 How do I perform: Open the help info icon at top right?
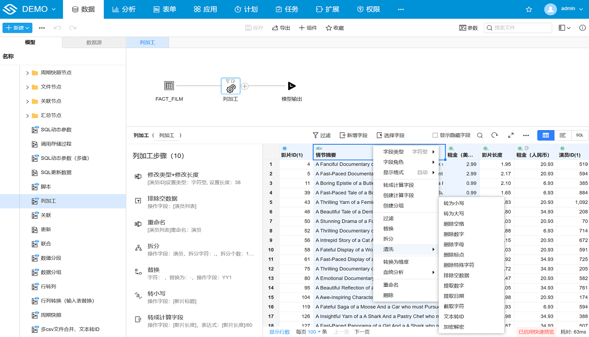click(x=582, y=28)
